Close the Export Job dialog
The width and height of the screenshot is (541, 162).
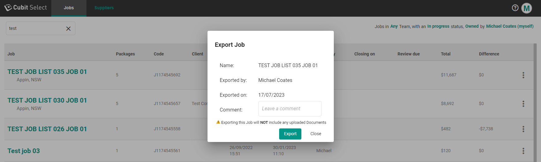tap(316, 134)
